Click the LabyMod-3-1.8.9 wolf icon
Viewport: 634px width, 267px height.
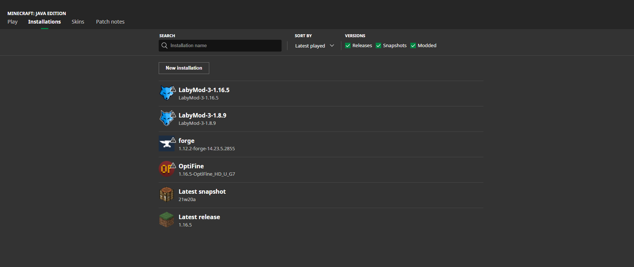coord(167,119)
